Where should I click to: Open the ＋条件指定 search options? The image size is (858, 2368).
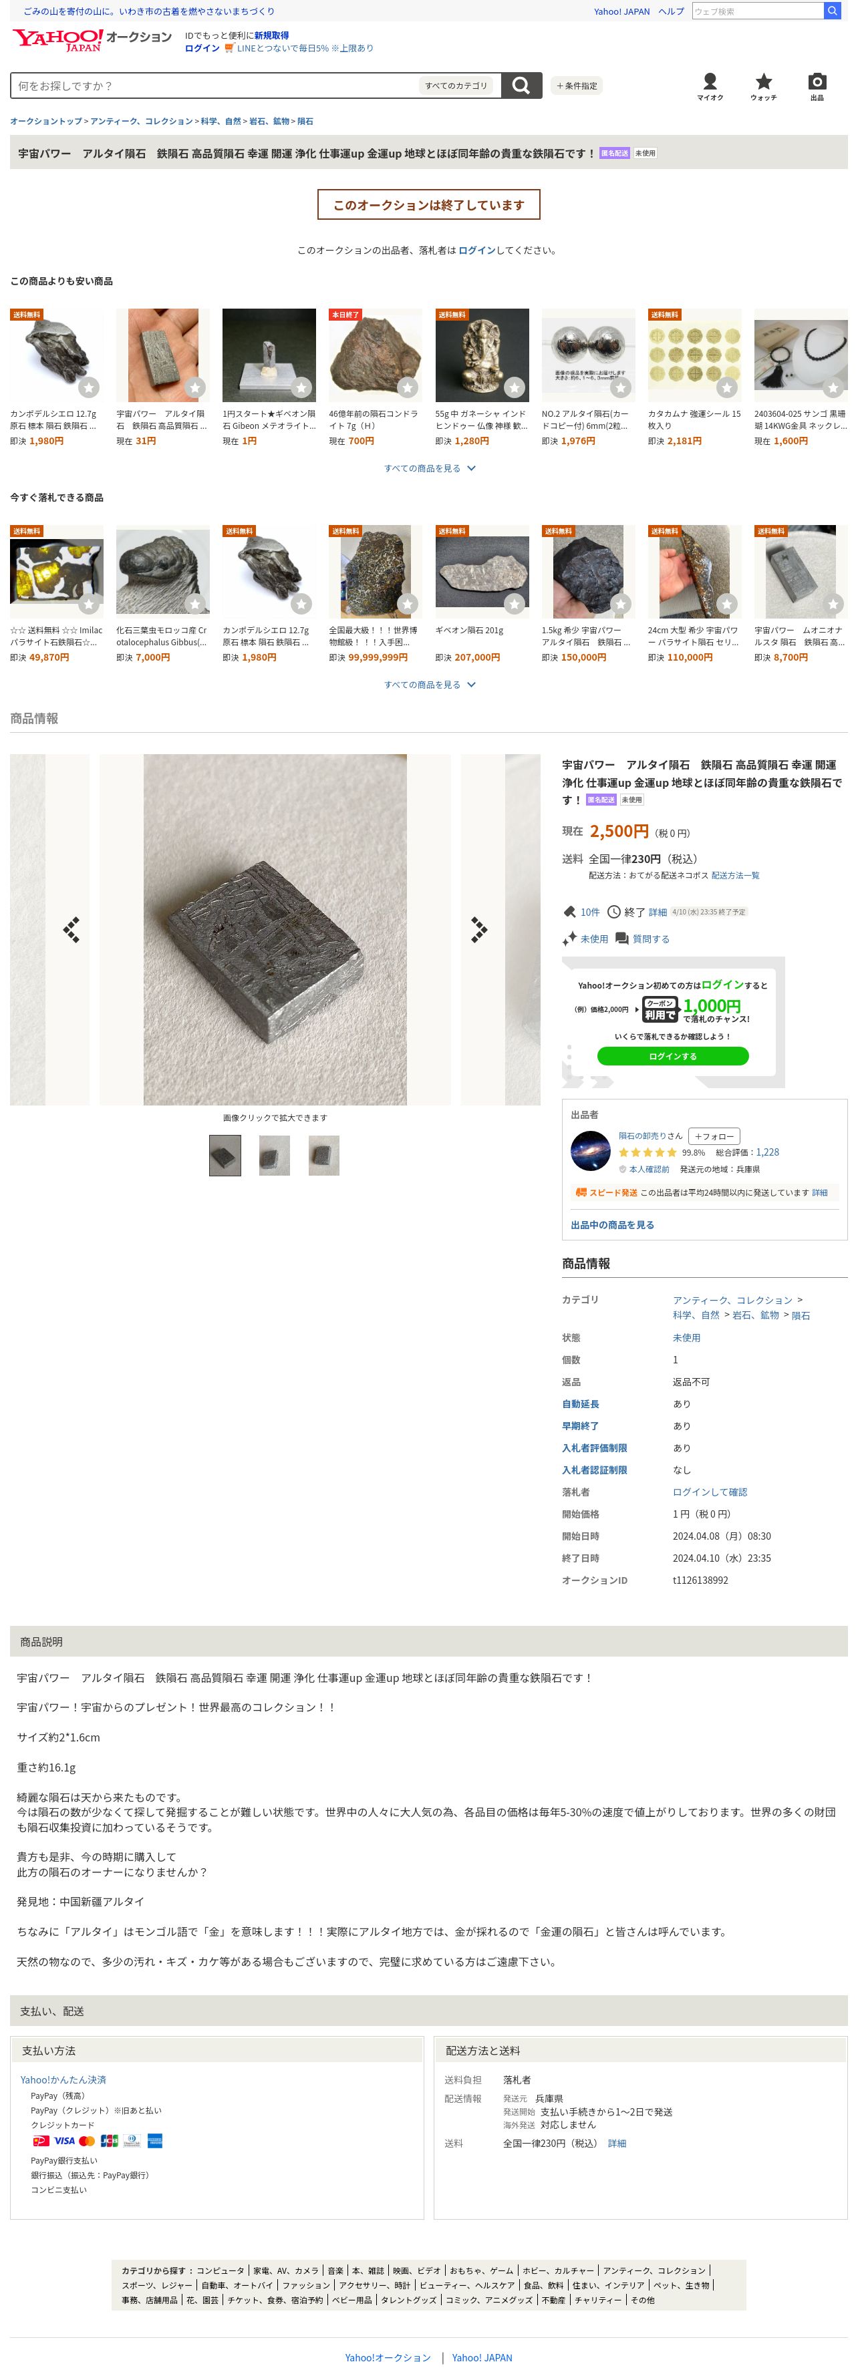[577, 86]
